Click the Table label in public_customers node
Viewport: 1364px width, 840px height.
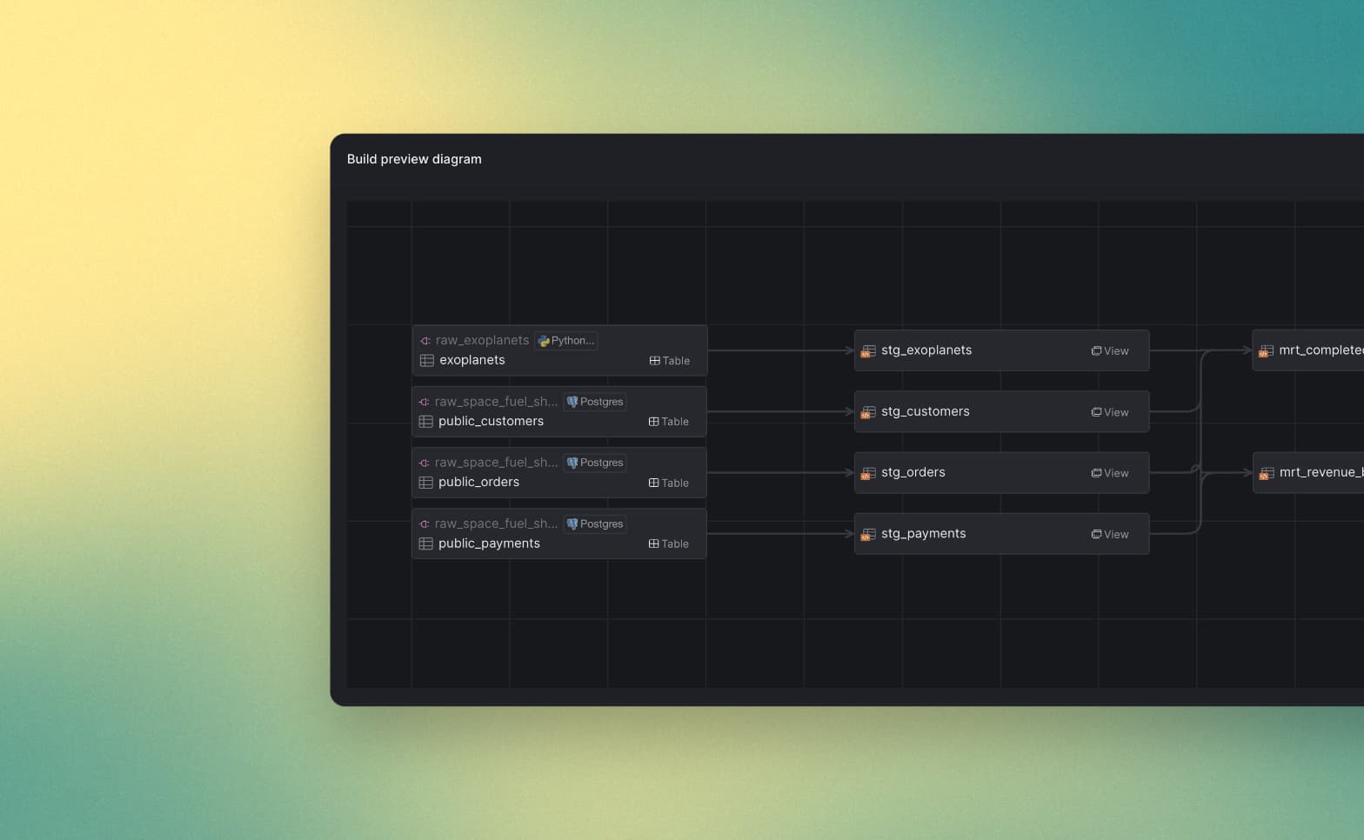coord(675,422)
